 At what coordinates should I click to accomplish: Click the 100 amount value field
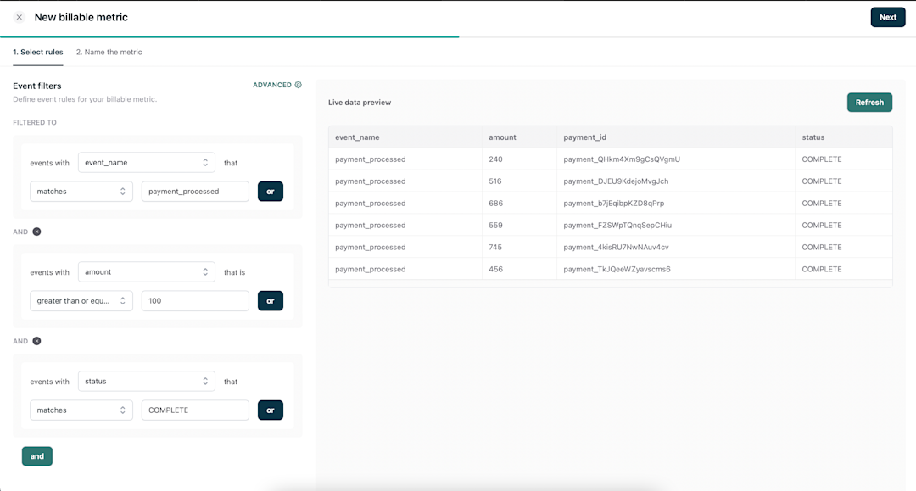pyautogui.click(x=195, y=301)
